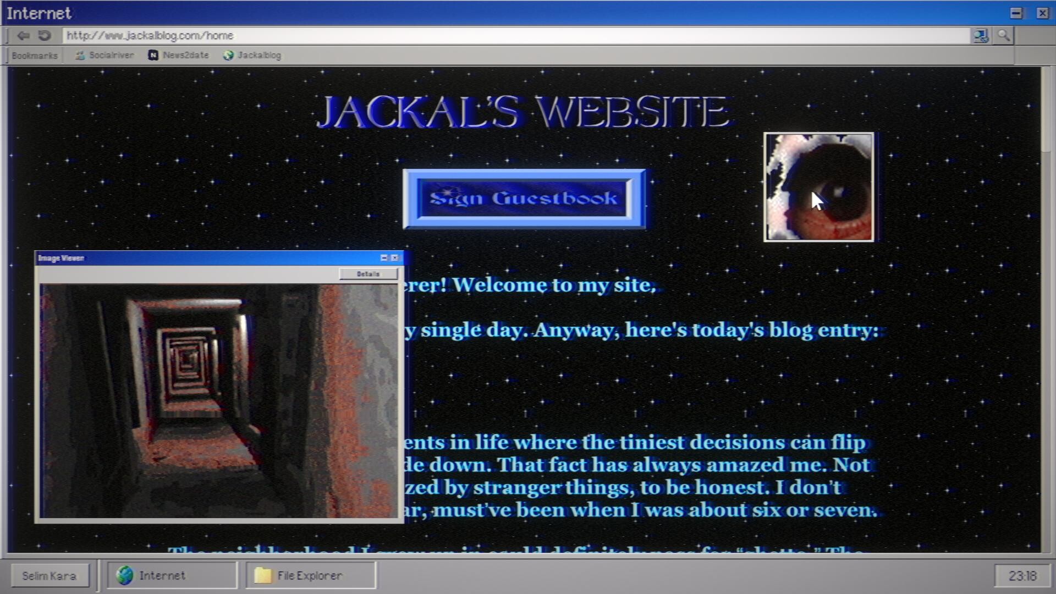Click the Socialriver bookmark icon
The width and height of the screenshot is (1056, 594).
tap(79, 55)
